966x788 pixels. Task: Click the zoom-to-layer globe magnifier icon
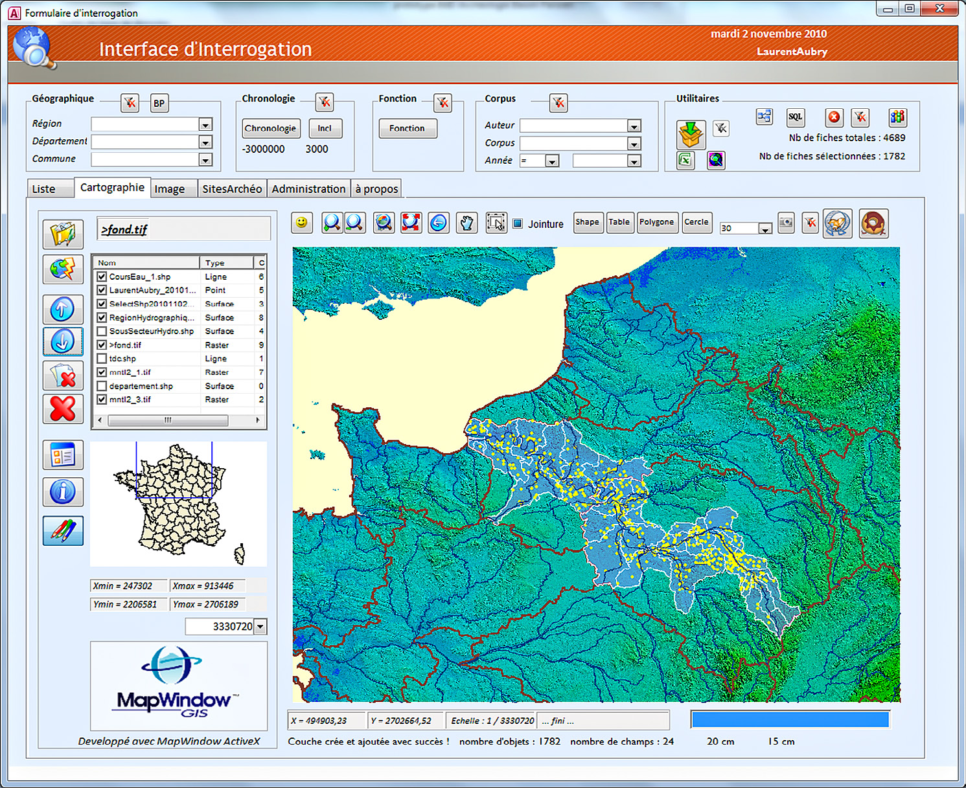click(384, 223)
